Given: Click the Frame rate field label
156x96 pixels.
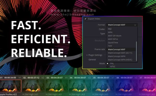Looking at the screenshot, I should click(x=100, y=49).
